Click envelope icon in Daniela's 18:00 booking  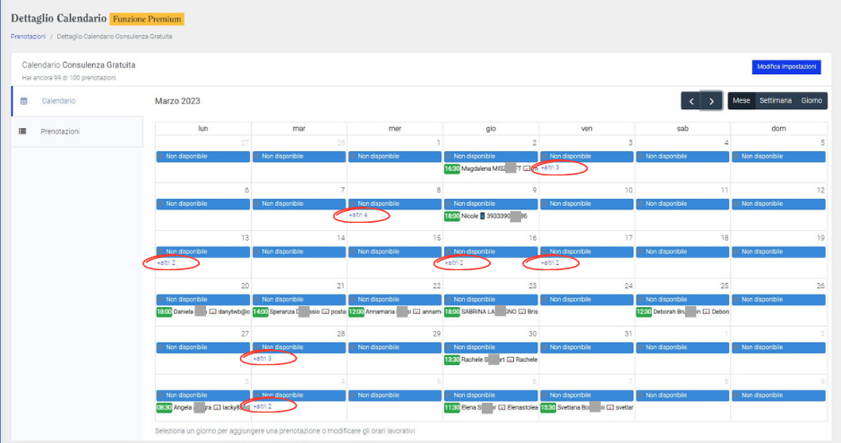point(213,311)
